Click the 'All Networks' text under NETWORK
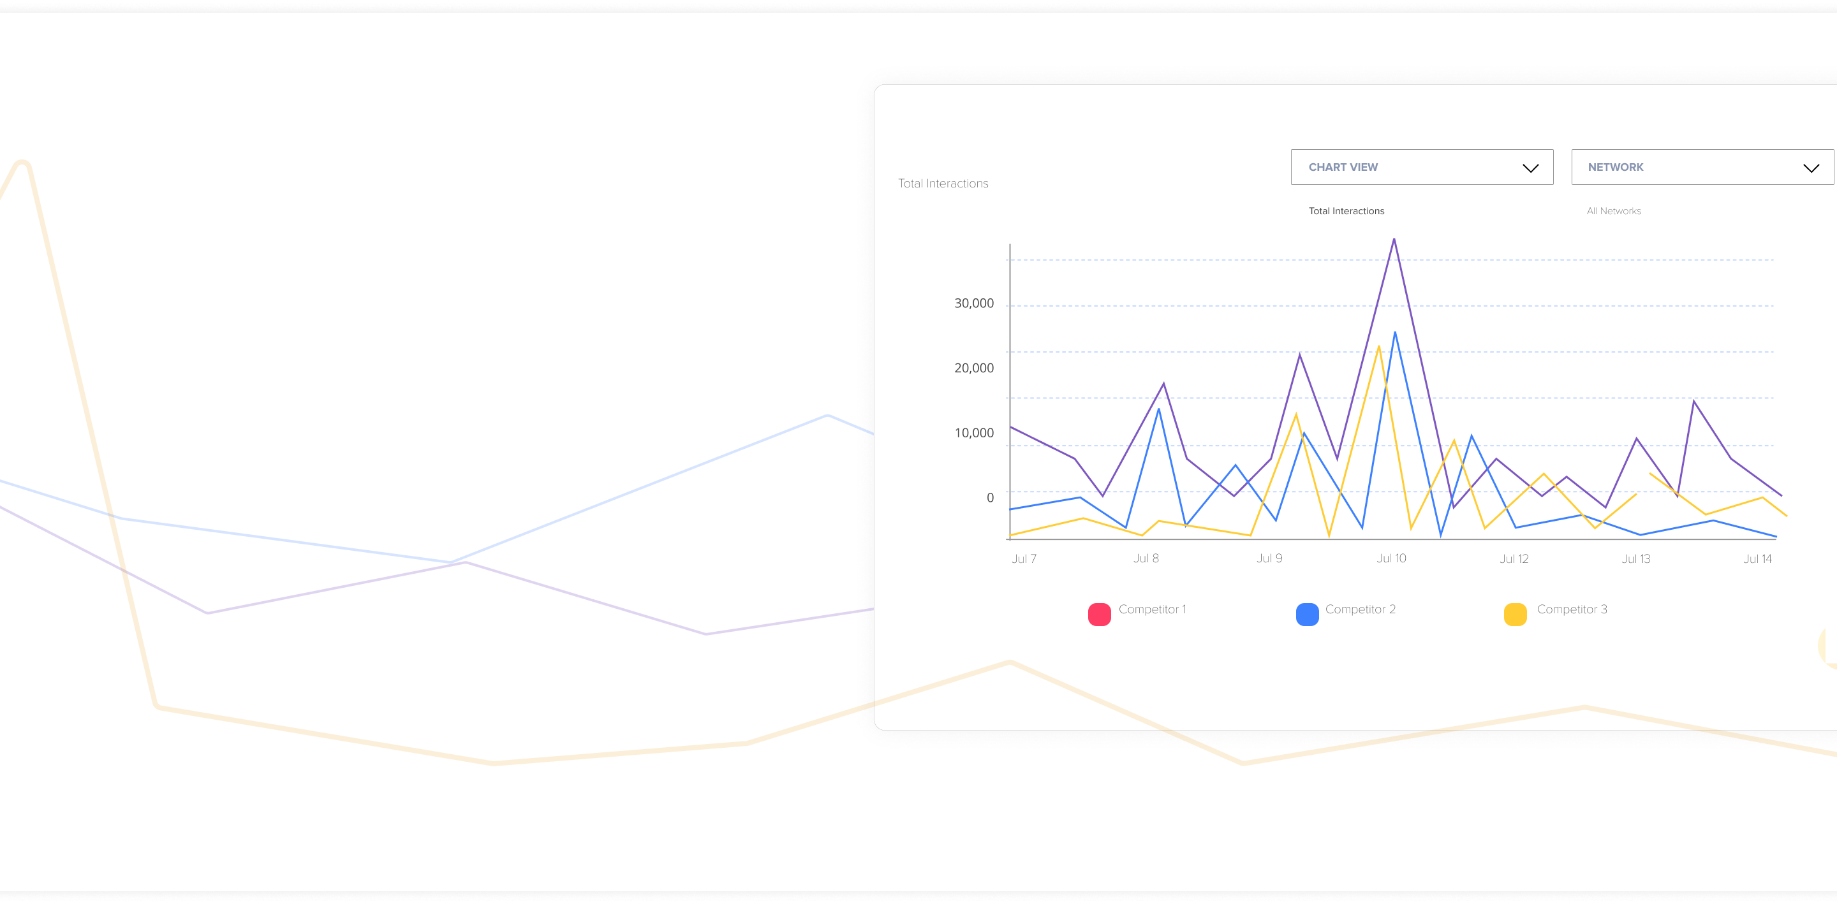1837x904 pixels. 1613,211
